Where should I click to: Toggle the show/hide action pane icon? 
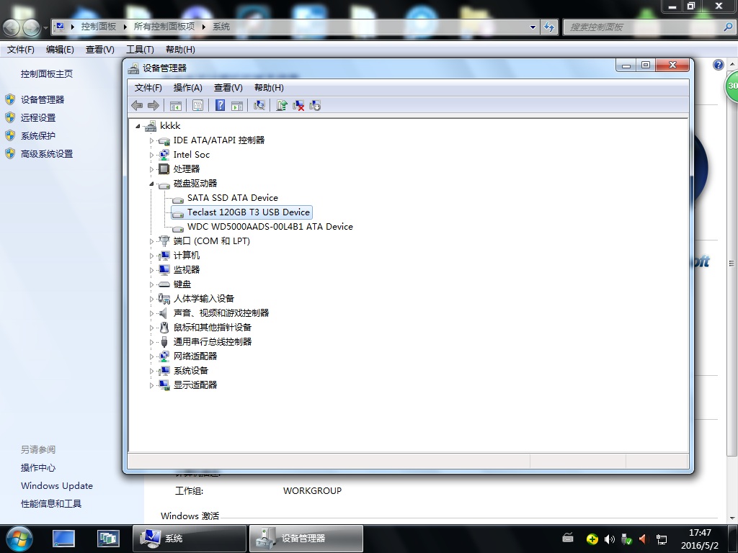coord(237,106)
